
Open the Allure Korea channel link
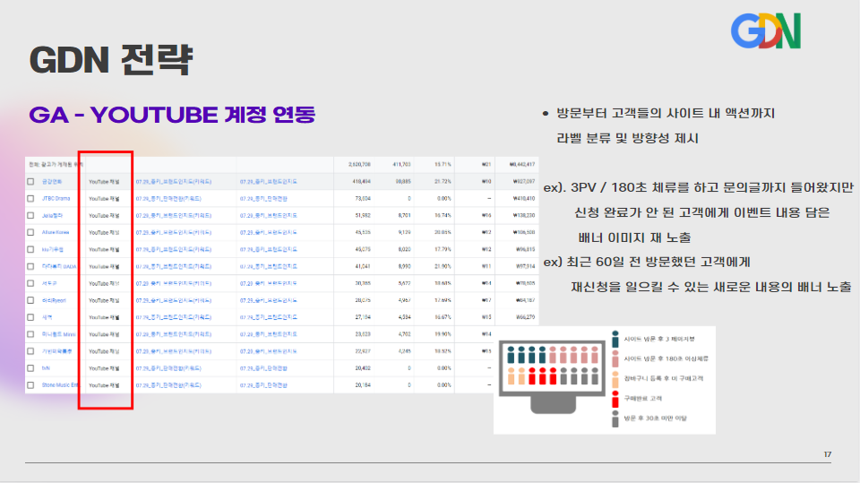click(56, 233)
